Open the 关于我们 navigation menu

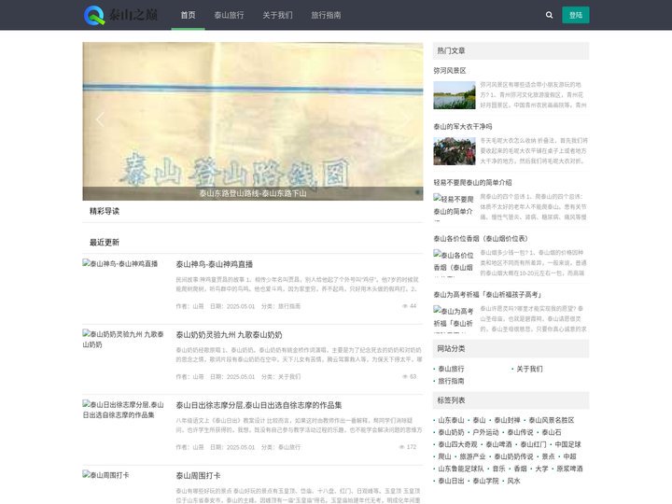coord(277,15)
